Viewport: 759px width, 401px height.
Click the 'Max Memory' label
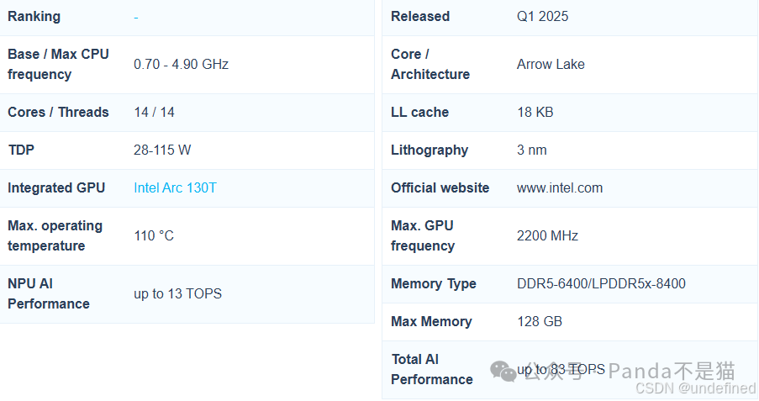(x=431, y=322)
